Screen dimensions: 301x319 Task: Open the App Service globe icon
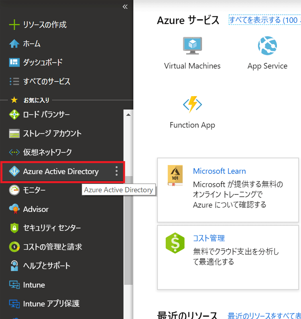(x=267, y=46)
